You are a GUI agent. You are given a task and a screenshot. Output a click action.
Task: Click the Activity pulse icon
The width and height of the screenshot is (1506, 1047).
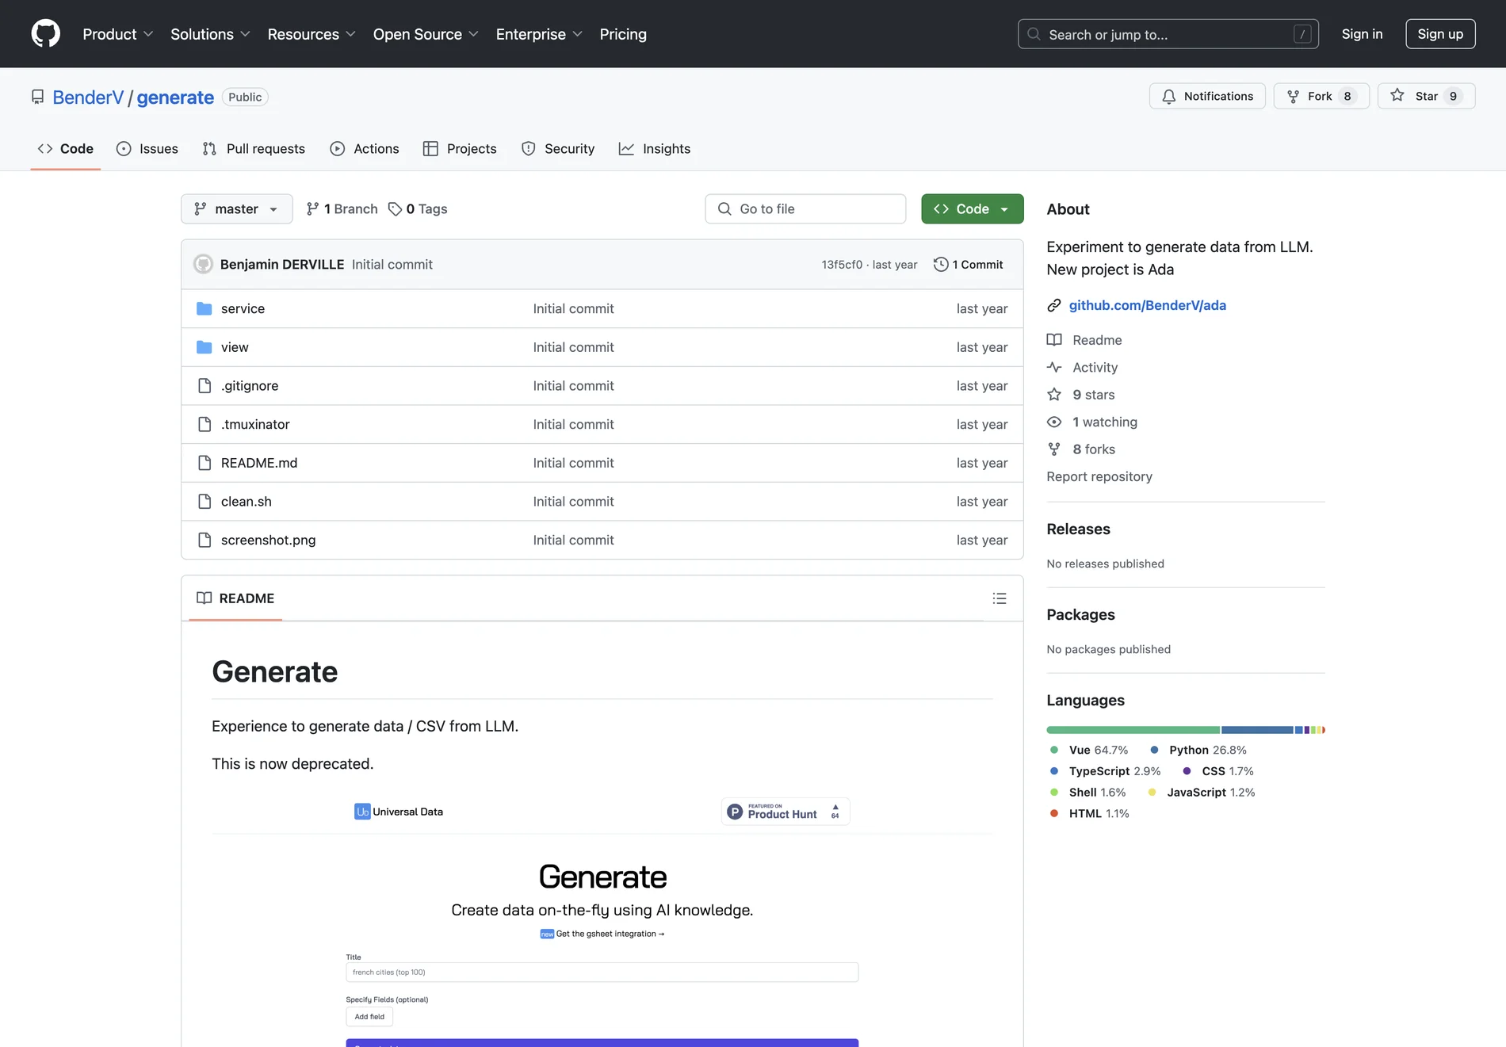(1054, 368)
